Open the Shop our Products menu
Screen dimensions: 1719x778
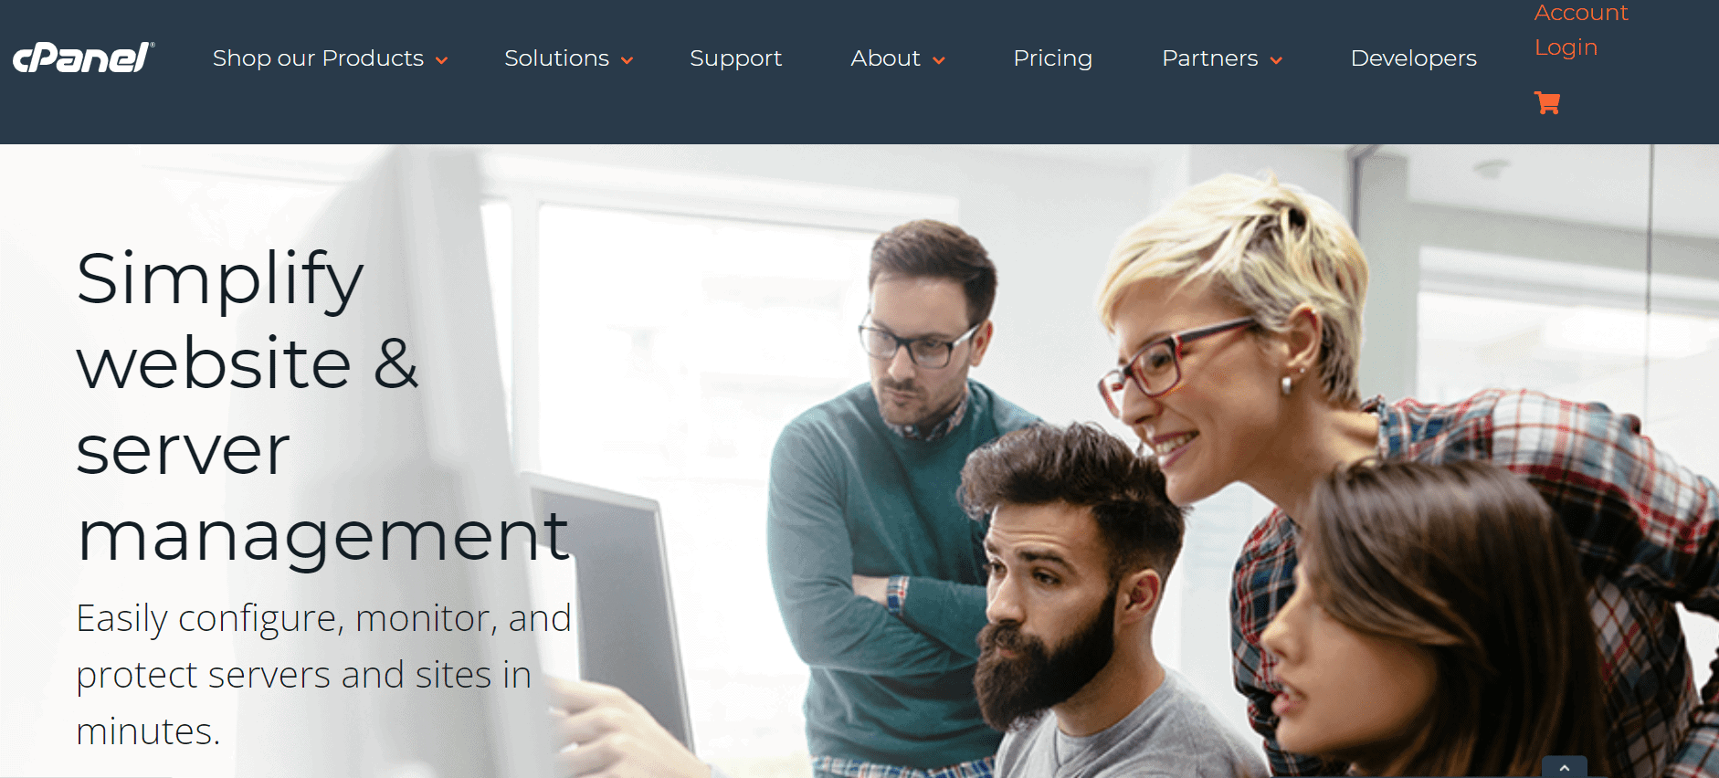[x=318, y=58]
